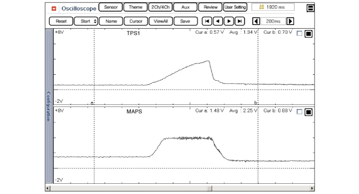Switch to 2Ch/4Ch view
The image size is (359, 194).
(160, 7)
